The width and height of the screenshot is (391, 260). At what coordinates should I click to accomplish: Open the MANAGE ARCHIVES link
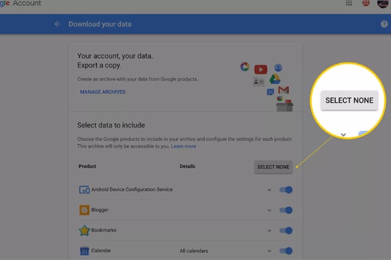[x=103, y=92]
